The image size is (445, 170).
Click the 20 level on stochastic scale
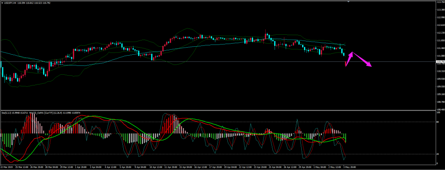point(437,154)
